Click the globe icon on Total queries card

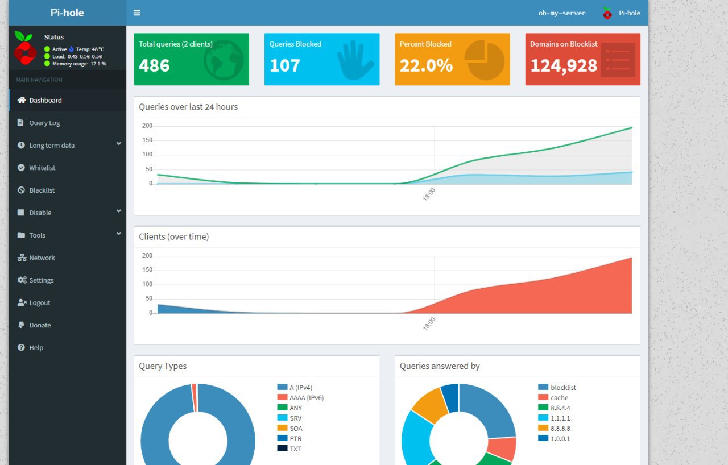tap(224, 60)
